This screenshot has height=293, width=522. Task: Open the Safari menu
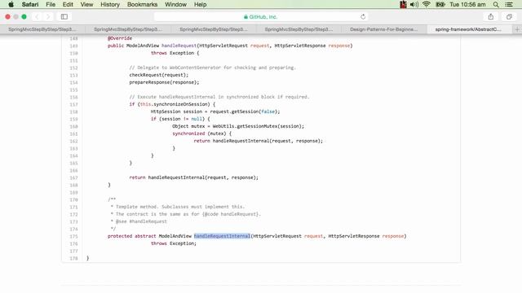click(x=30, y=5)
